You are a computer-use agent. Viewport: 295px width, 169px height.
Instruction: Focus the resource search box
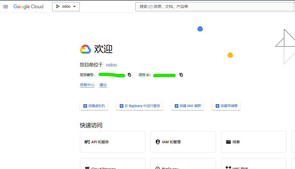215,7
